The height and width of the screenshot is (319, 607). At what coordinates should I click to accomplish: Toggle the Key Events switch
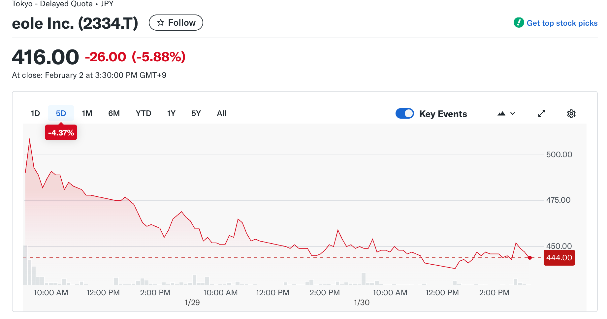pos(404,114)
